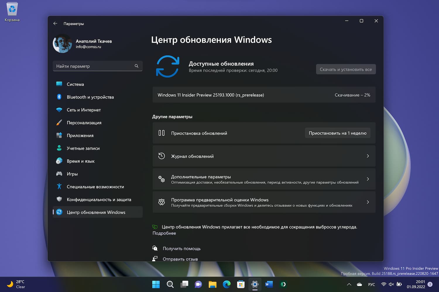Click the Insider program hearts icon
439x292 pixels.
tap(162, 202)
